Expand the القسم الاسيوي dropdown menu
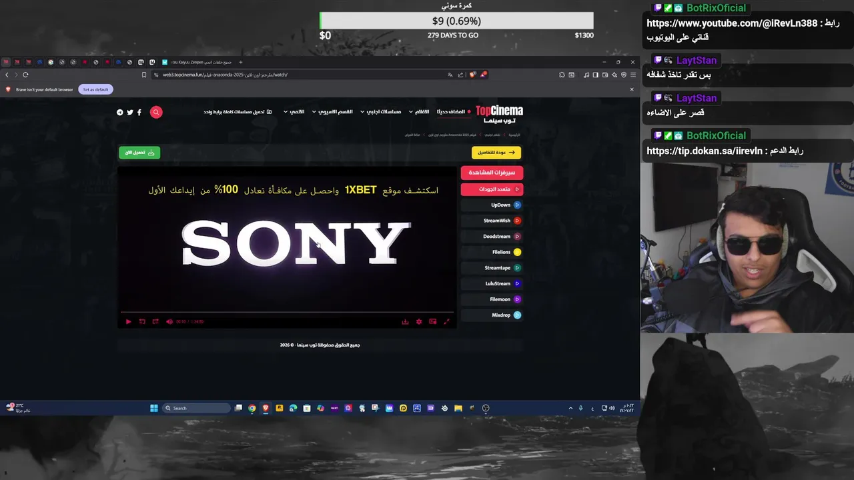 pos(332,111)
